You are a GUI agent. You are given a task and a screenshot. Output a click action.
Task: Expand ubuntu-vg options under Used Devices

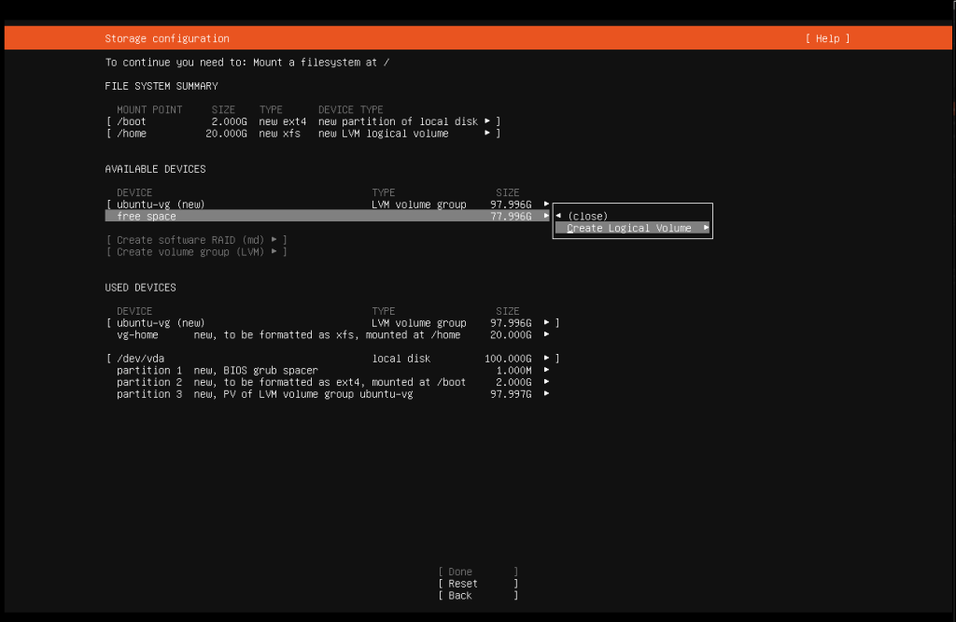546,322
